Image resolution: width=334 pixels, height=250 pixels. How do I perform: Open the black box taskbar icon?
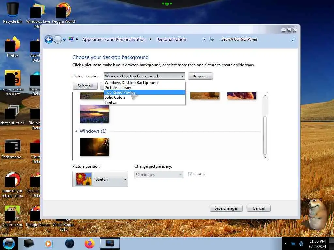pos(29,243)
